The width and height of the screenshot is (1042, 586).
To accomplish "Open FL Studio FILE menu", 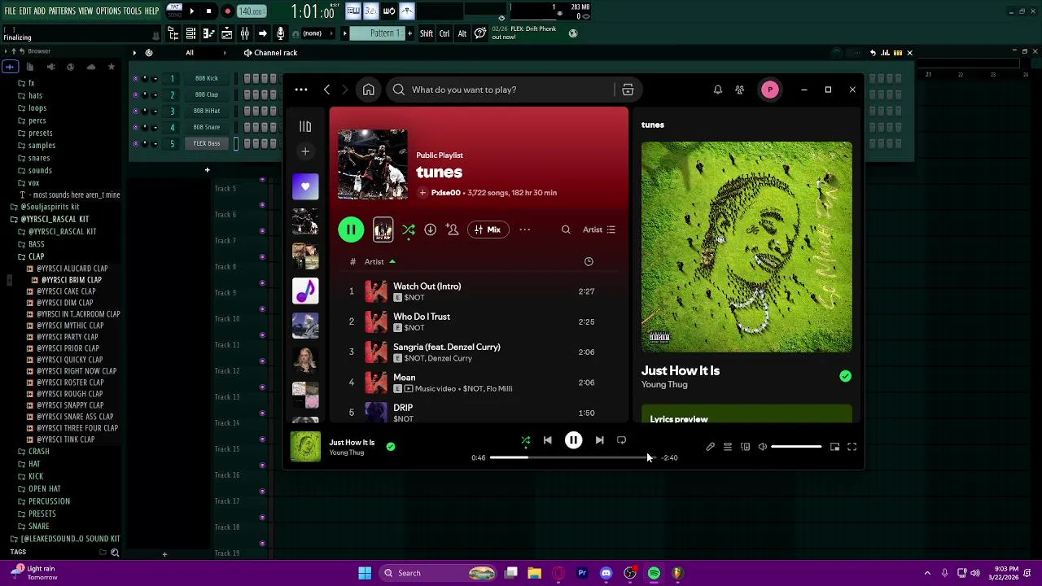I will click(11, 11).
